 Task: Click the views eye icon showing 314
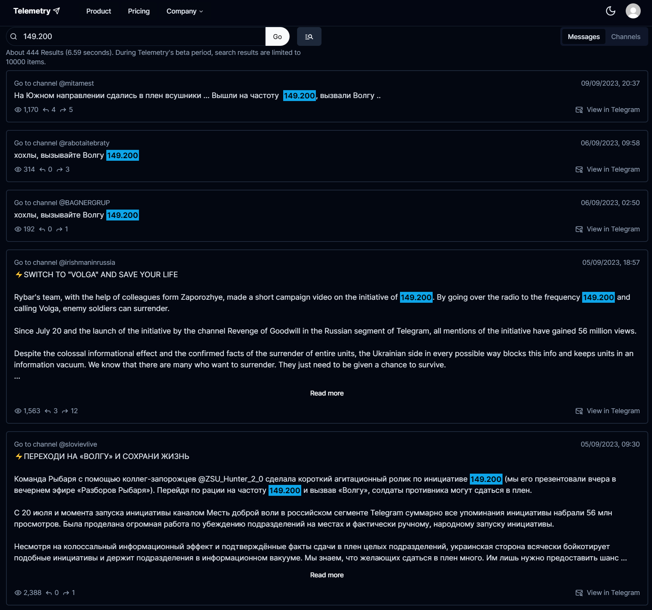18,169
